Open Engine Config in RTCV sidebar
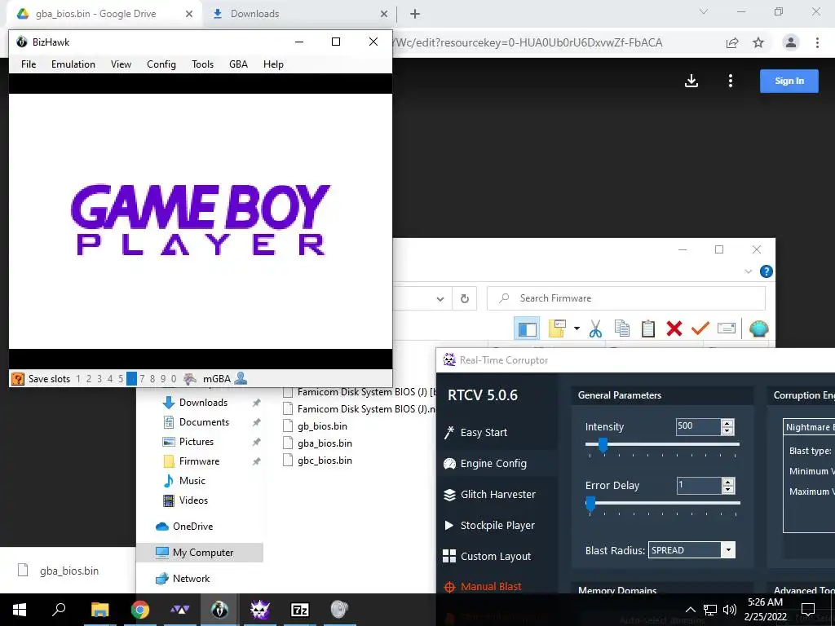 tap(493, 464)
